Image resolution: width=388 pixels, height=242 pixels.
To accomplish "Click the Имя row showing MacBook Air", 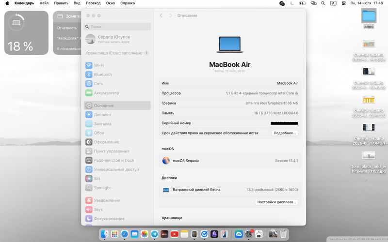I will coord(229,83).
